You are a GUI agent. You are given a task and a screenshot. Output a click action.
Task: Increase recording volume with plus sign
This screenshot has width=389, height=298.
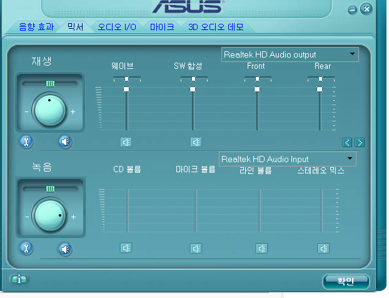pyautogui.click(x=73, y=217)
